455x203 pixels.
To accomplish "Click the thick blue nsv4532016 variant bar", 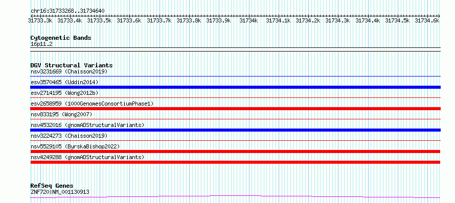I will click(x=235, y=130).
